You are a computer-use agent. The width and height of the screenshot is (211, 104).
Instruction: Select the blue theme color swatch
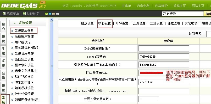pos(50,14)
